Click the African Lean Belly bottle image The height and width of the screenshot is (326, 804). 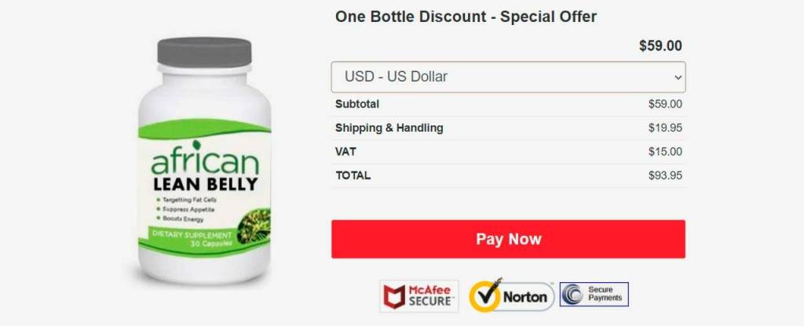tap(205, 161)
